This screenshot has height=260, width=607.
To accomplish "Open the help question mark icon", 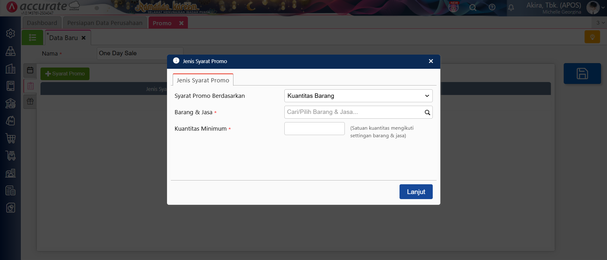I will coord(492,7).
